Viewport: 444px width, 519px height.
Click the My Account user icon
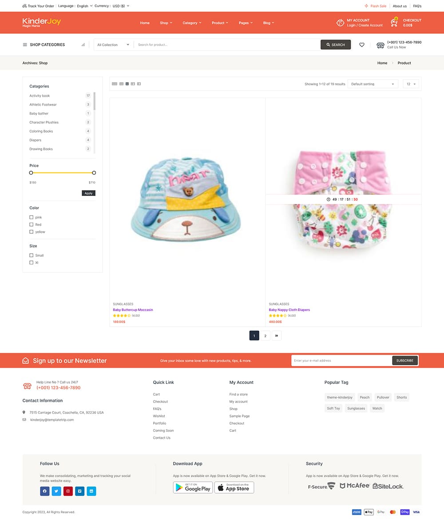(340, 23)
